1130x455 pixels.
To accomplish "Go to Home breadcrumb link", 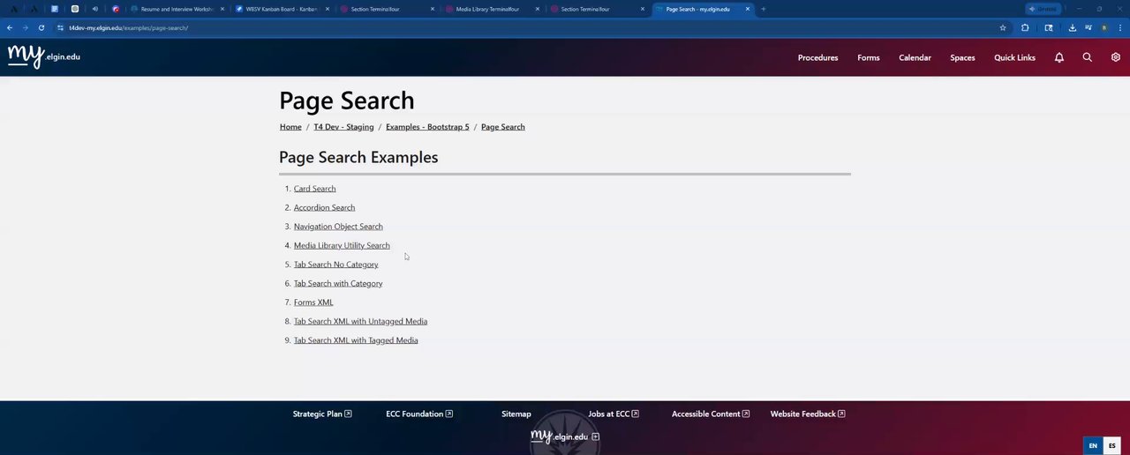I will pyautogui.click(x=290, y=127).
